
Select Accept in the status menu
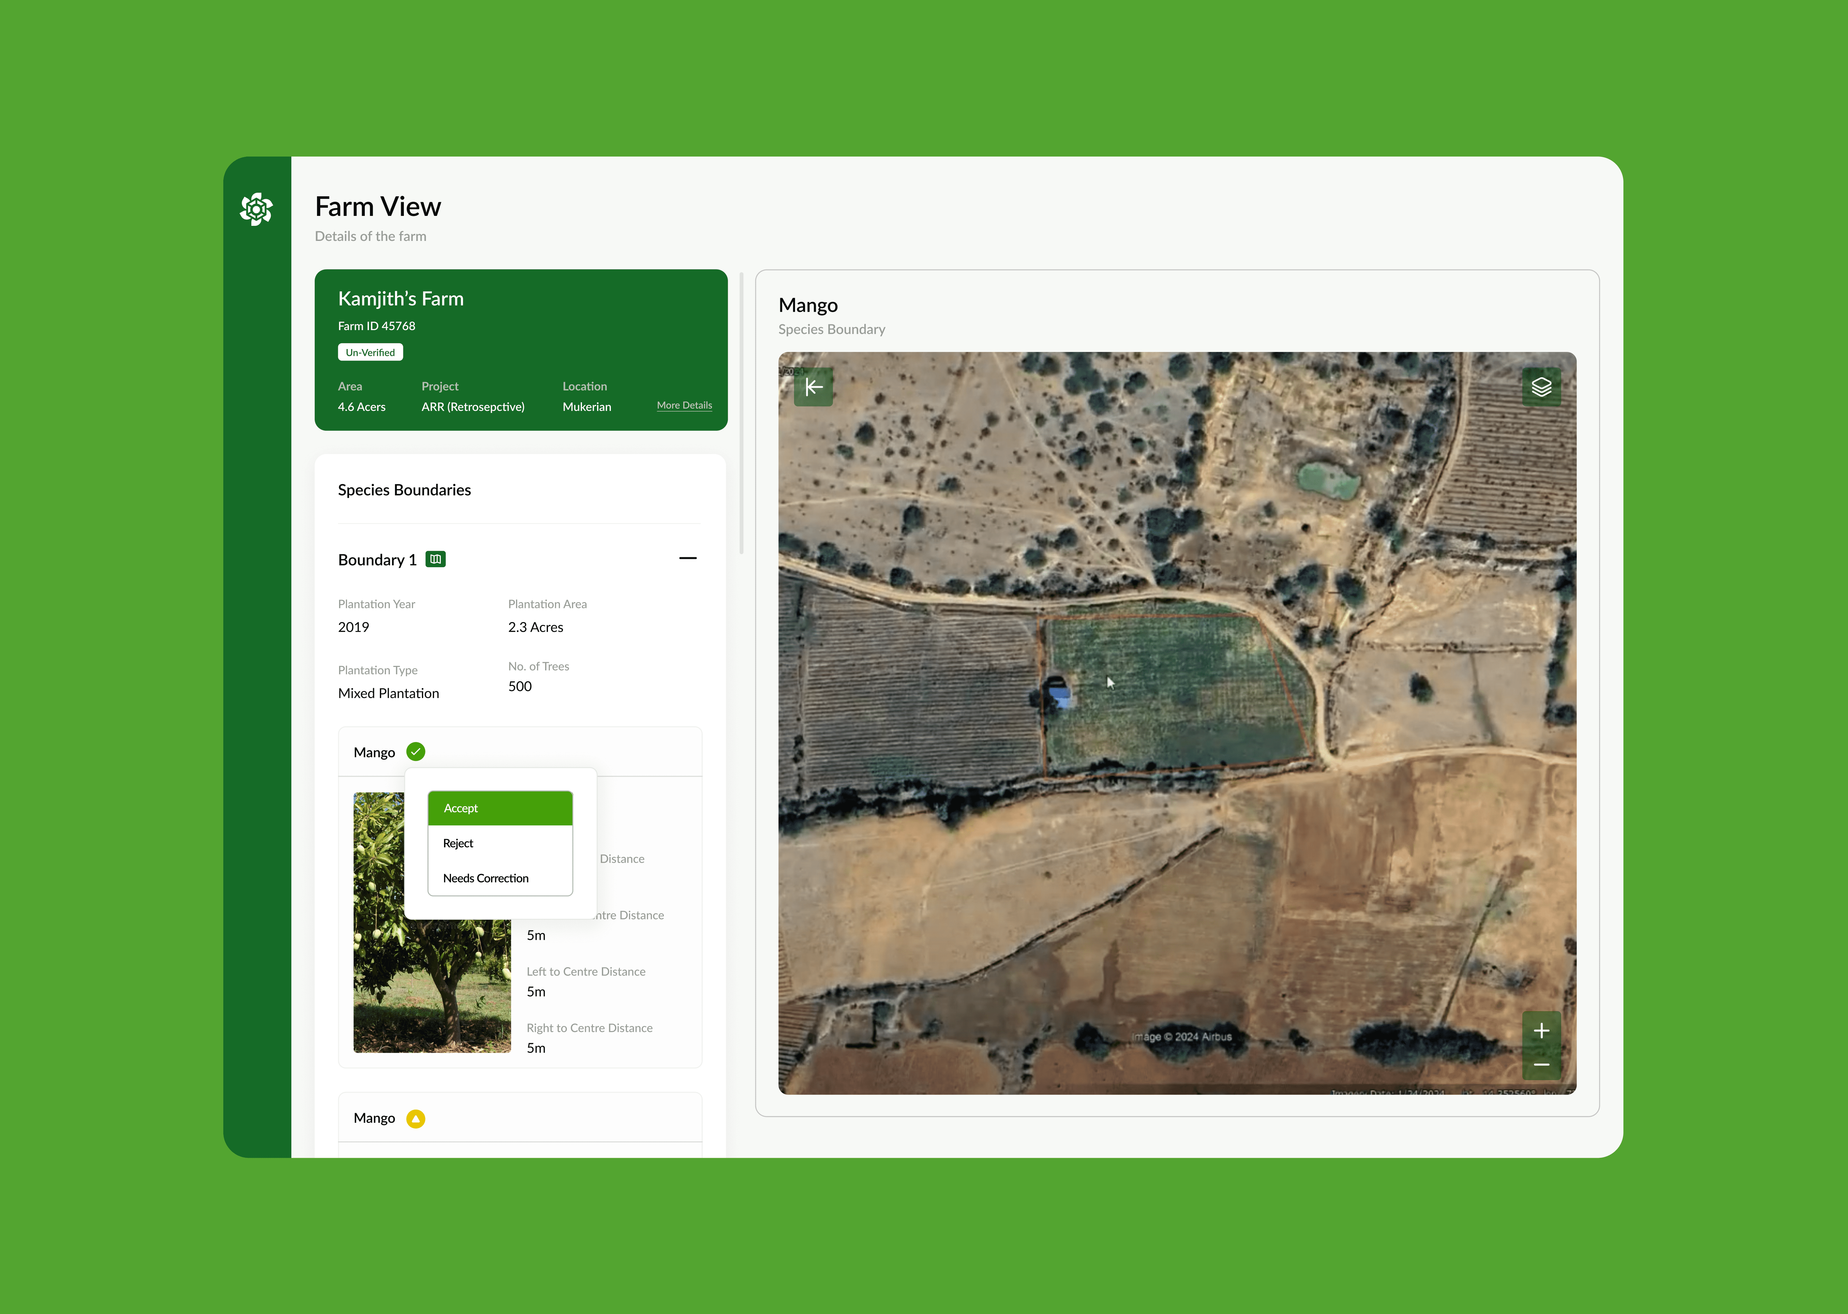point(500,808)
